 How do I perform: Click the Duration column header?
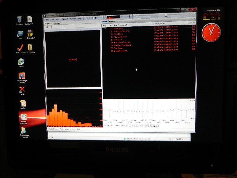point(191,23)
